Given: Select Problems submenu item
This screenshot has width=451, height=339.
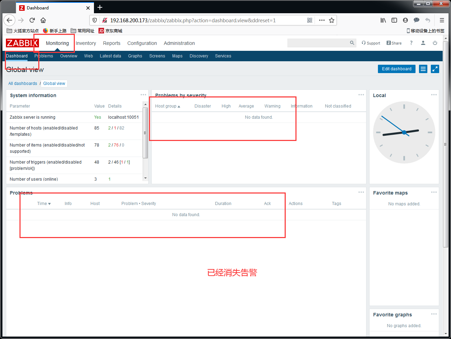Looking at the screenshot, I should click(44, 56).
